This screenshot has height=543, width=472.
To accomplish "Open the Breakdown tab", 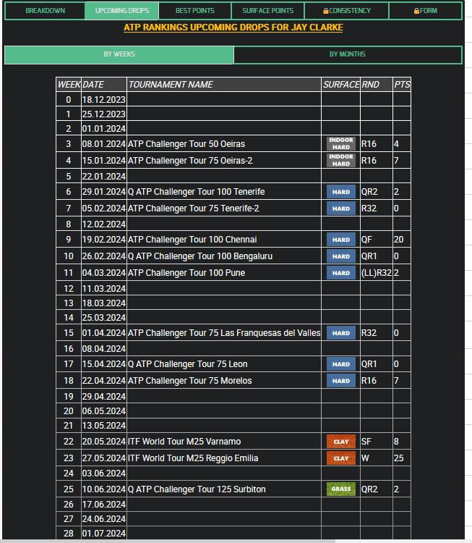I will [45, 11].
